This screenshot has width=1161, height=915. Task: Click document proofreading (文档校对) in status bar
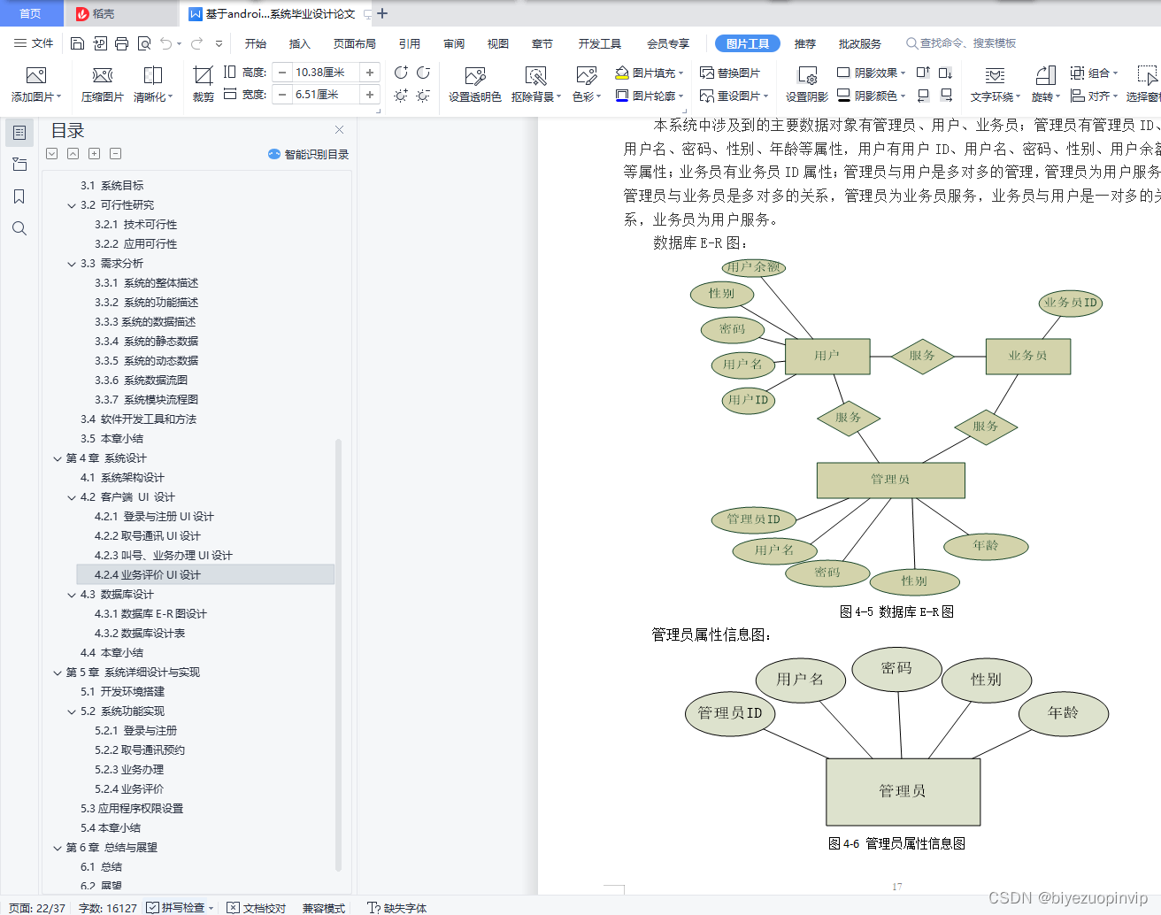pos(257,908)
